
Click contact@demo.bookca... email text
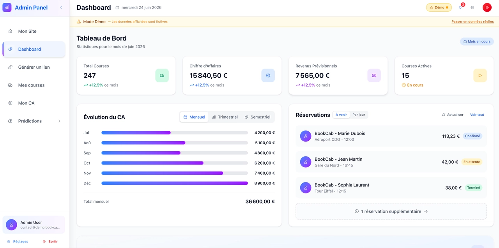click(40, 227)
